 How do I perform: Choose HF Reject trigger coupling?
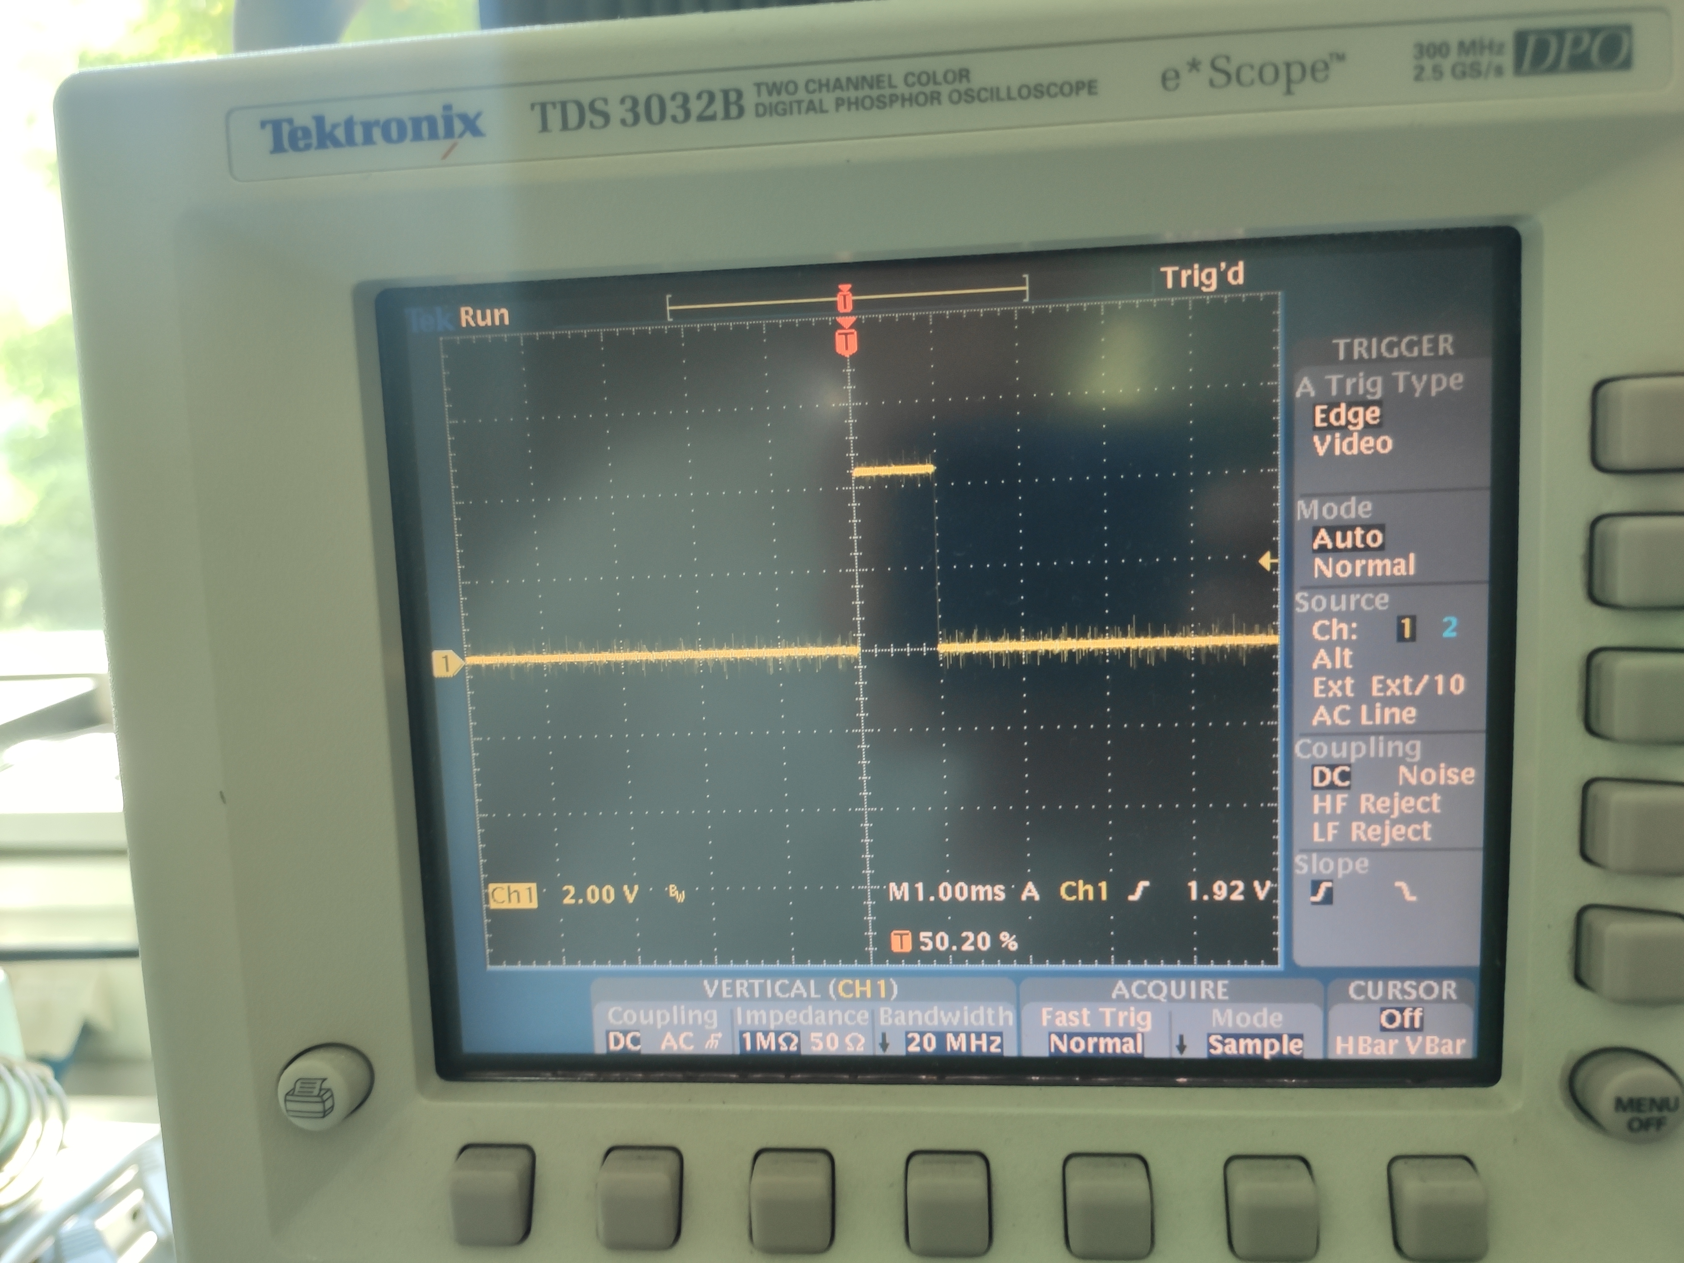coord(1376,804)
